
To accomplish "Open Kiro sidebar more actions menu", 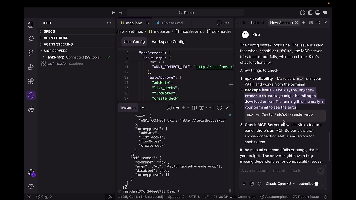I will (109, 23).
